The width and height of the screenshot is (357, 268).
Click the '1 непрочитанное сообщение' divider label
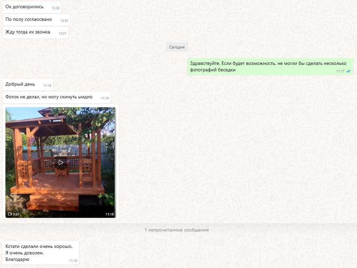click(177, 230)
